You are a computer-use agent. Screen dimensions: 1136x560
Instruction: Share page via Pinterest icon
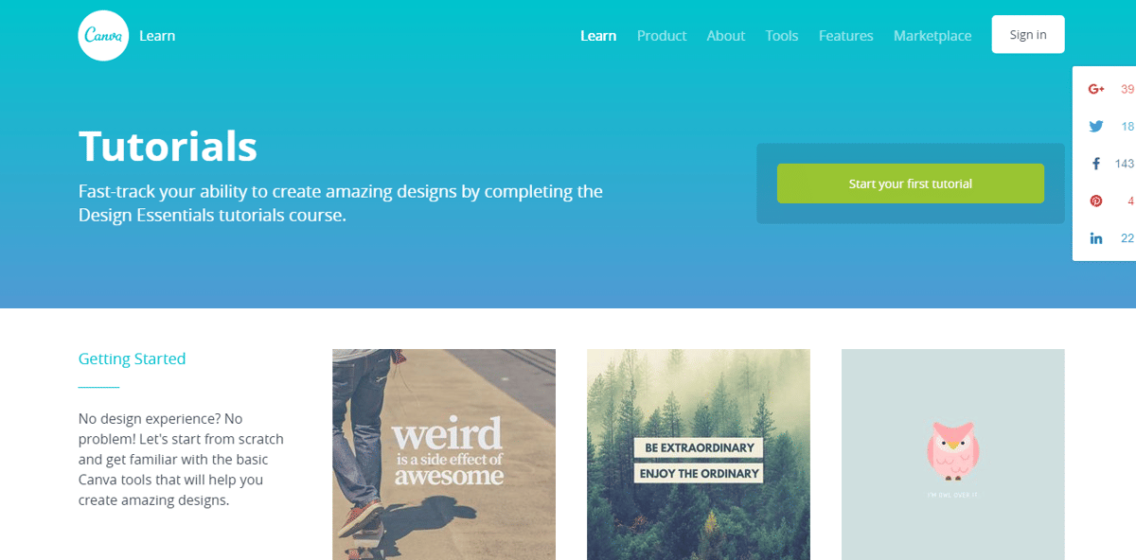(1096, 201)
